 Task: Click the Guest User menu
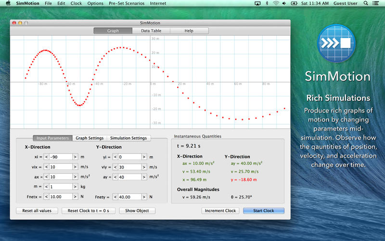click(345, 3)
